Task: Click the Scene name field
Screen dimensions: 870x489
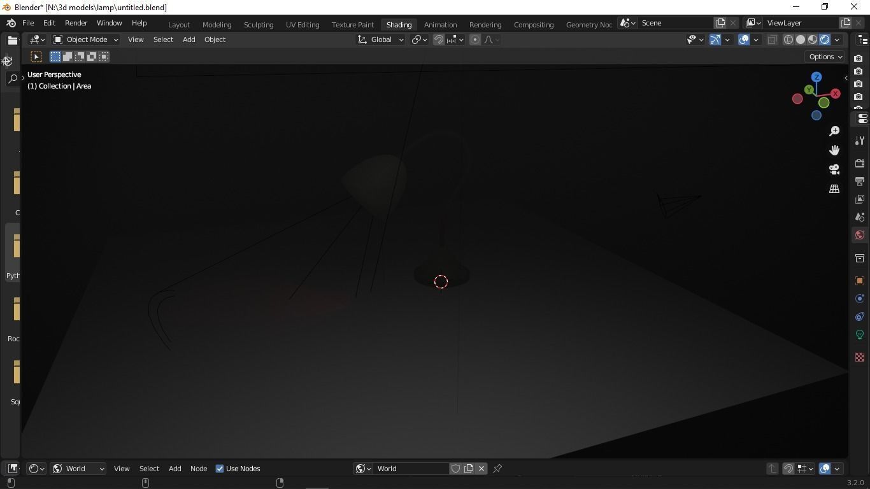Action: point(675,23)
